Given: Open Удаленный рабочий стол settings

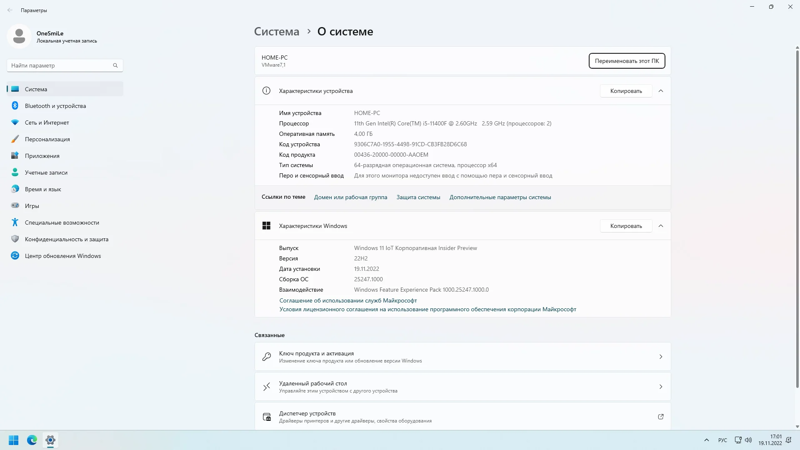Looking at the screenshot, I should coord(462,387).
